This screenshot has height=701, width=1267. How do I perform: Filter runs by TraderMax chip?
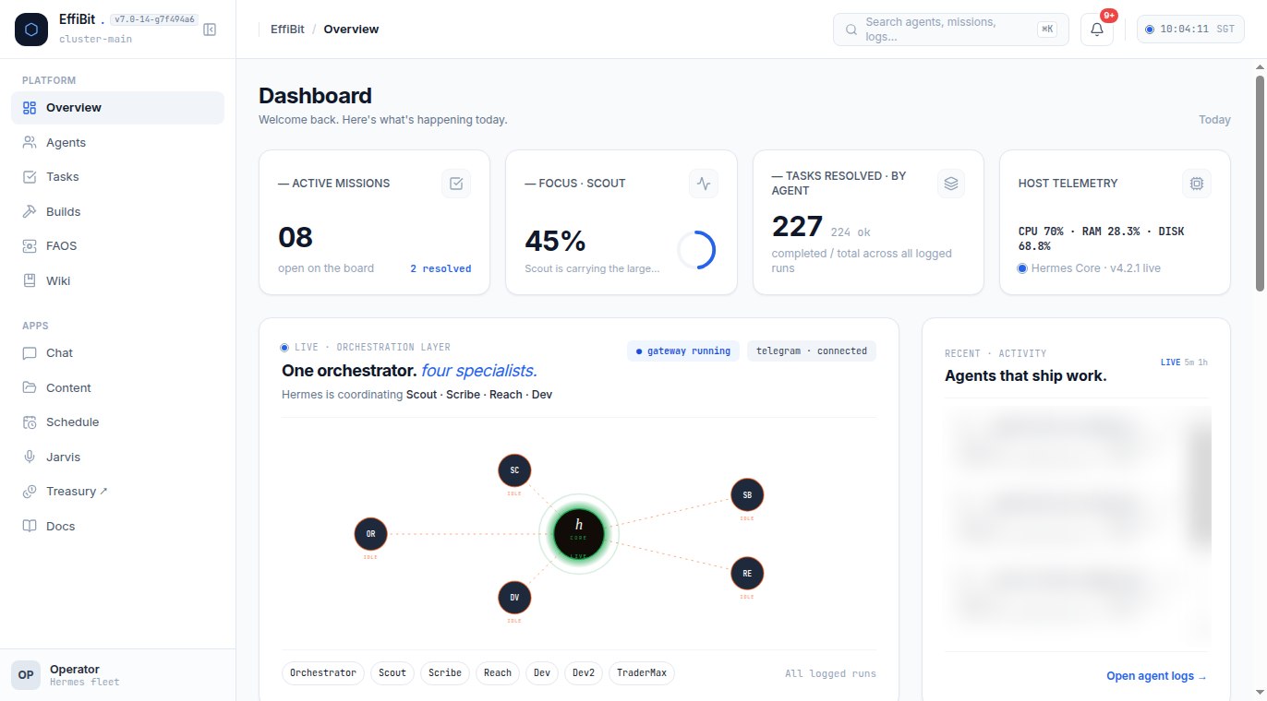(x=642, y=673)
